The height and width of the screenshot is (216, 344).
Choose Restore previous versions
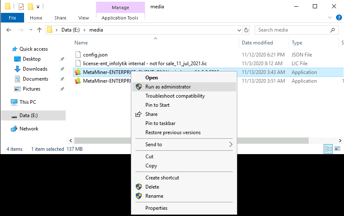[x=184, y=133]
